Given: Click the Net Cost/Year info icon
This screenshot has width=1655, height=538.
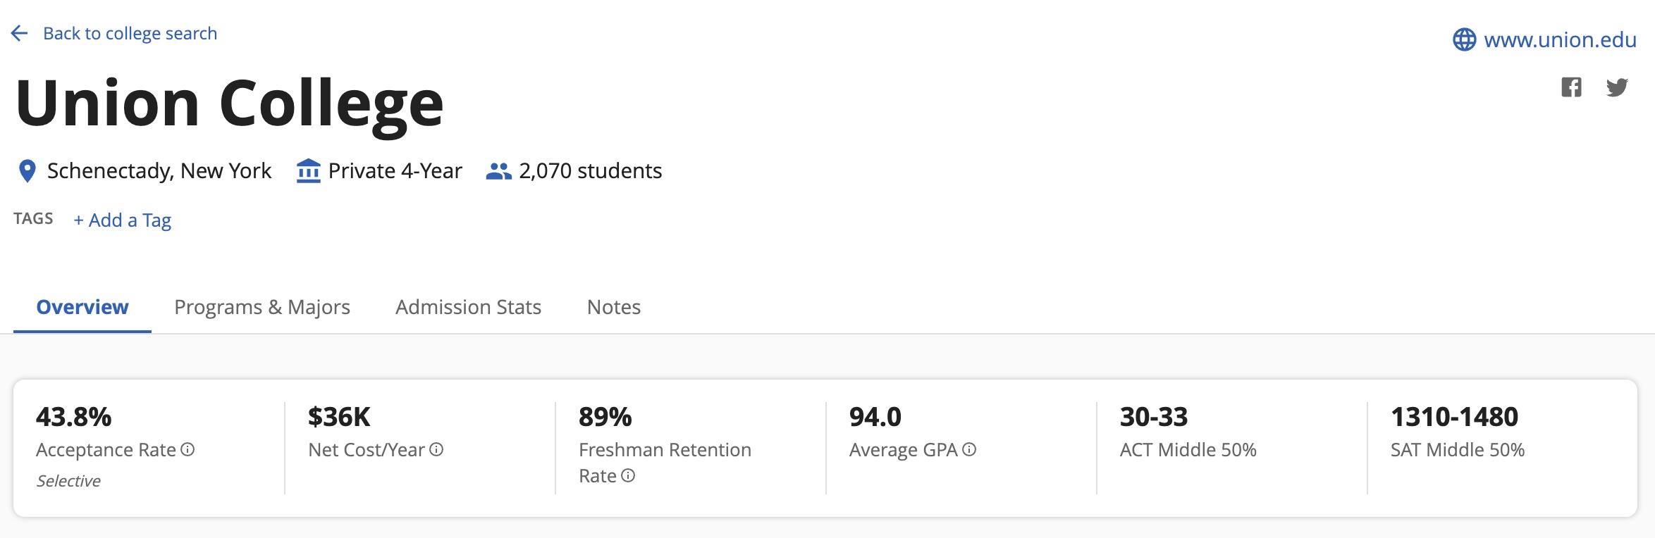Looking at the screenshot, I should (436, 449).
